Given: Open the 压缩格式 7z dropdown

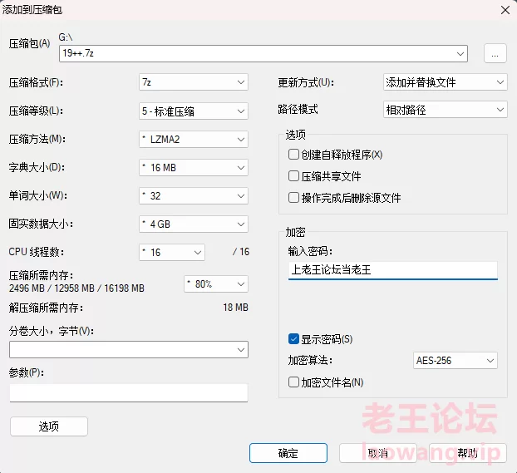Looking at the screenshot, I should [x=194, y=82].
